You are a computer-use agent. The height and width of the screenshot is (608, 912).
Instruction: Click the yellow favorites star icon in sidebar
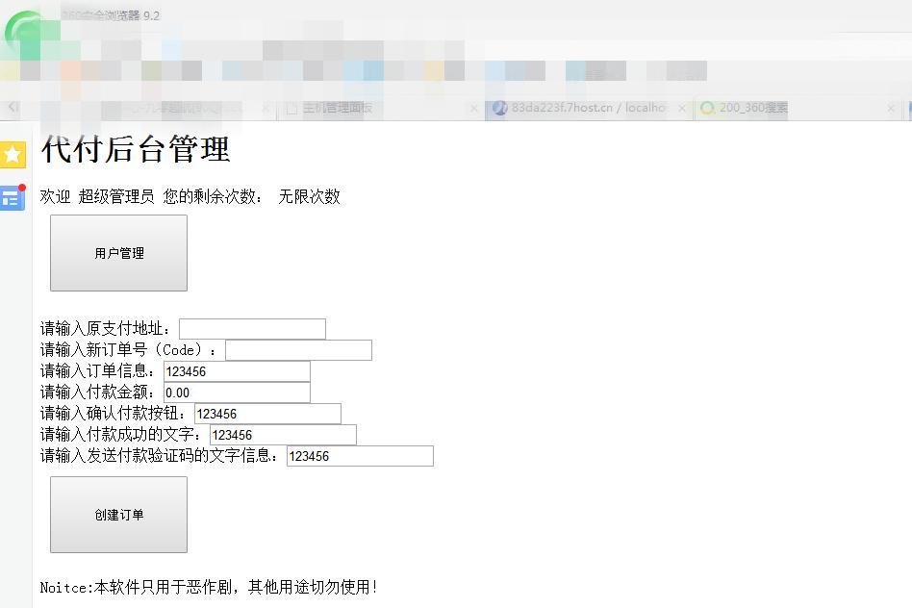(x=13, y=154)
